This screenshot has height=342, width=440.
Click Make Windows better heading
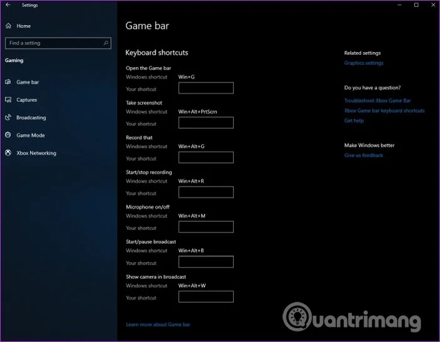click(370, 145)
